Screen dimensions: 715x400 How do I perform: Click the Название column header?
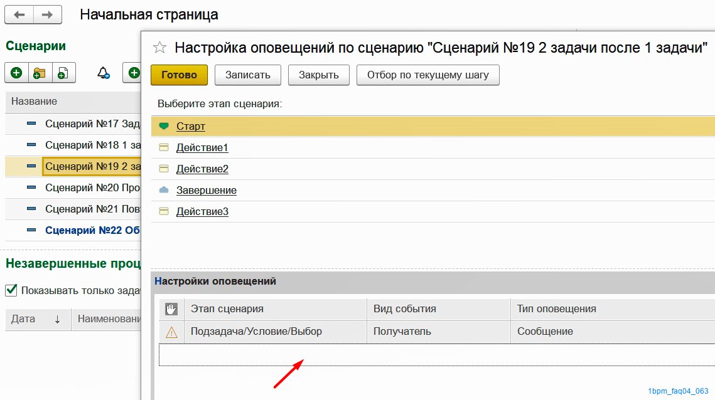point(73,102)
